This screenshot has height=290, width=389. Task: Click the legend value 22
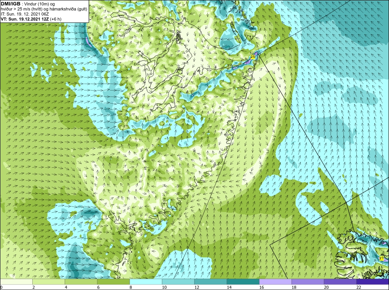coord(359,287)
